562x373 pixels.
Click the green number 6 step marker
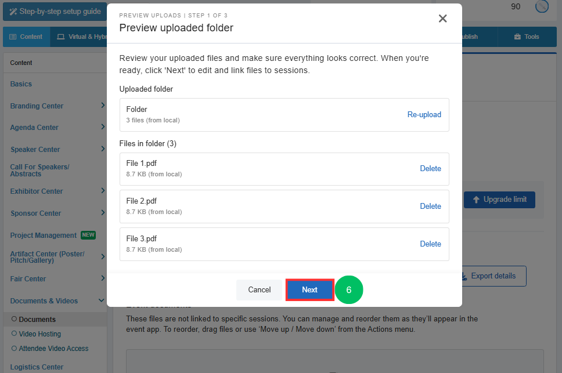[349, 289]
